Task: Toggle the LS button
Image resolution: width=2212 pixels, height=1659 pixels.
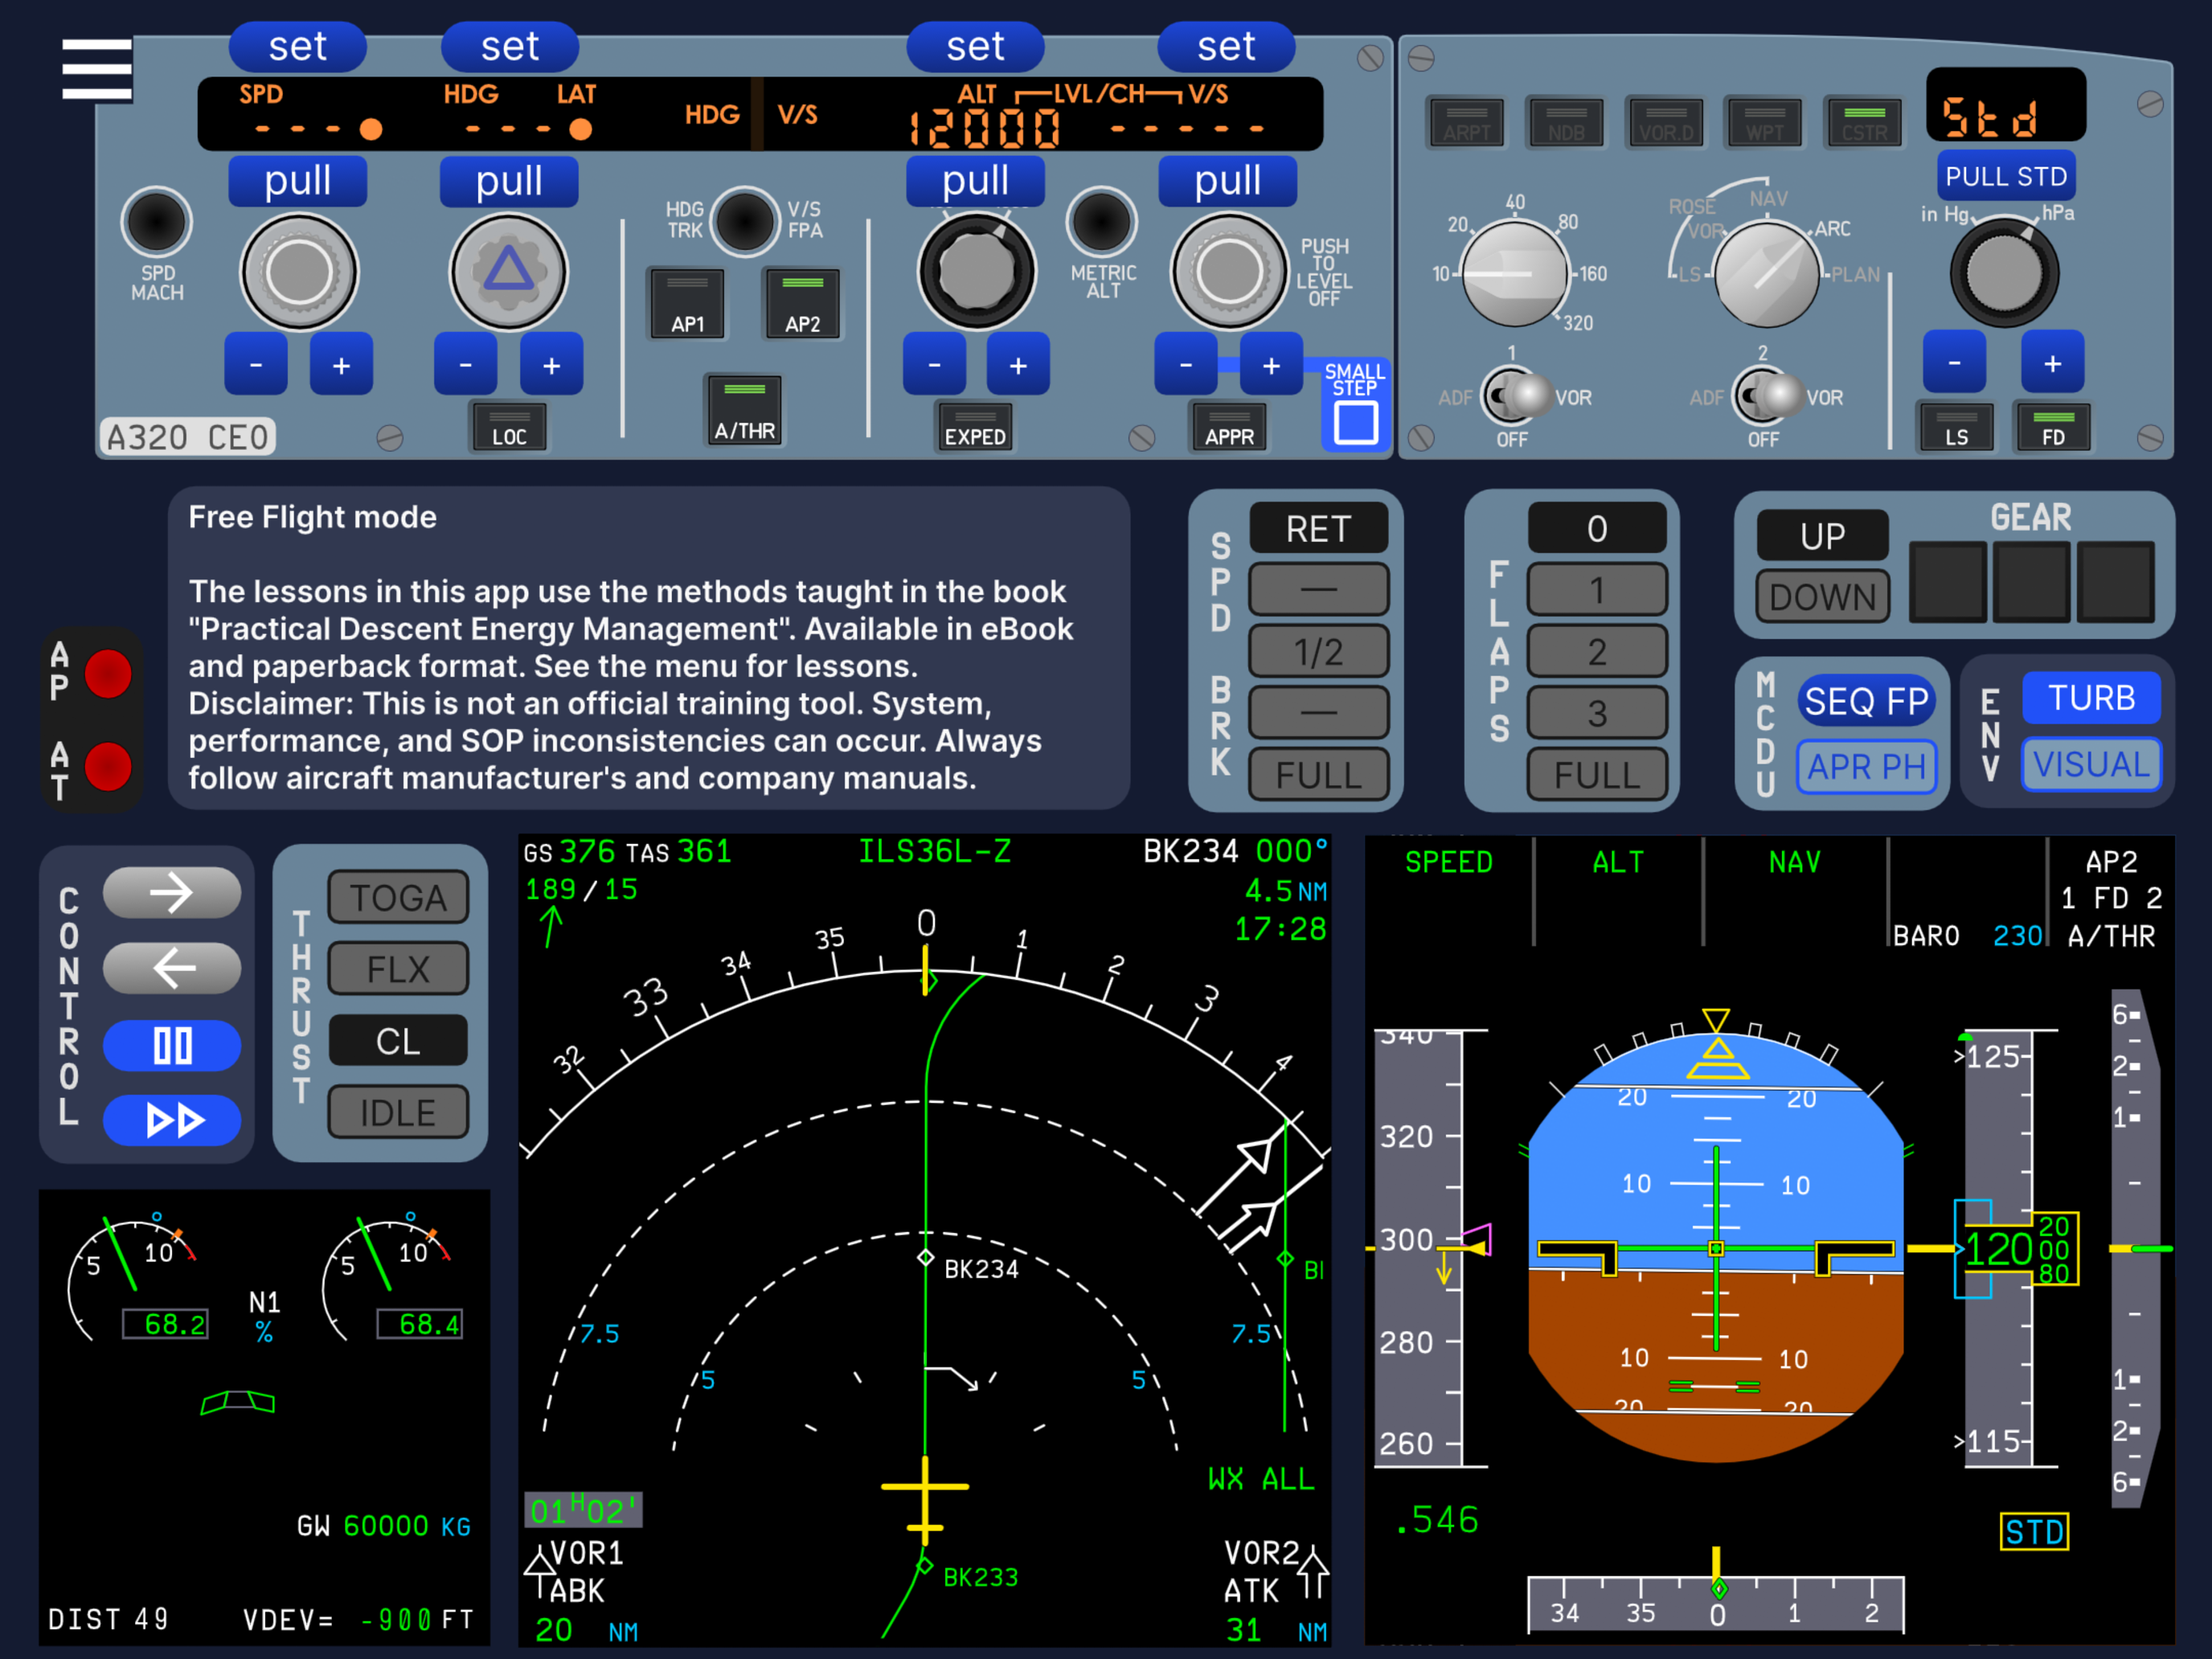Action: [1956, 427]
